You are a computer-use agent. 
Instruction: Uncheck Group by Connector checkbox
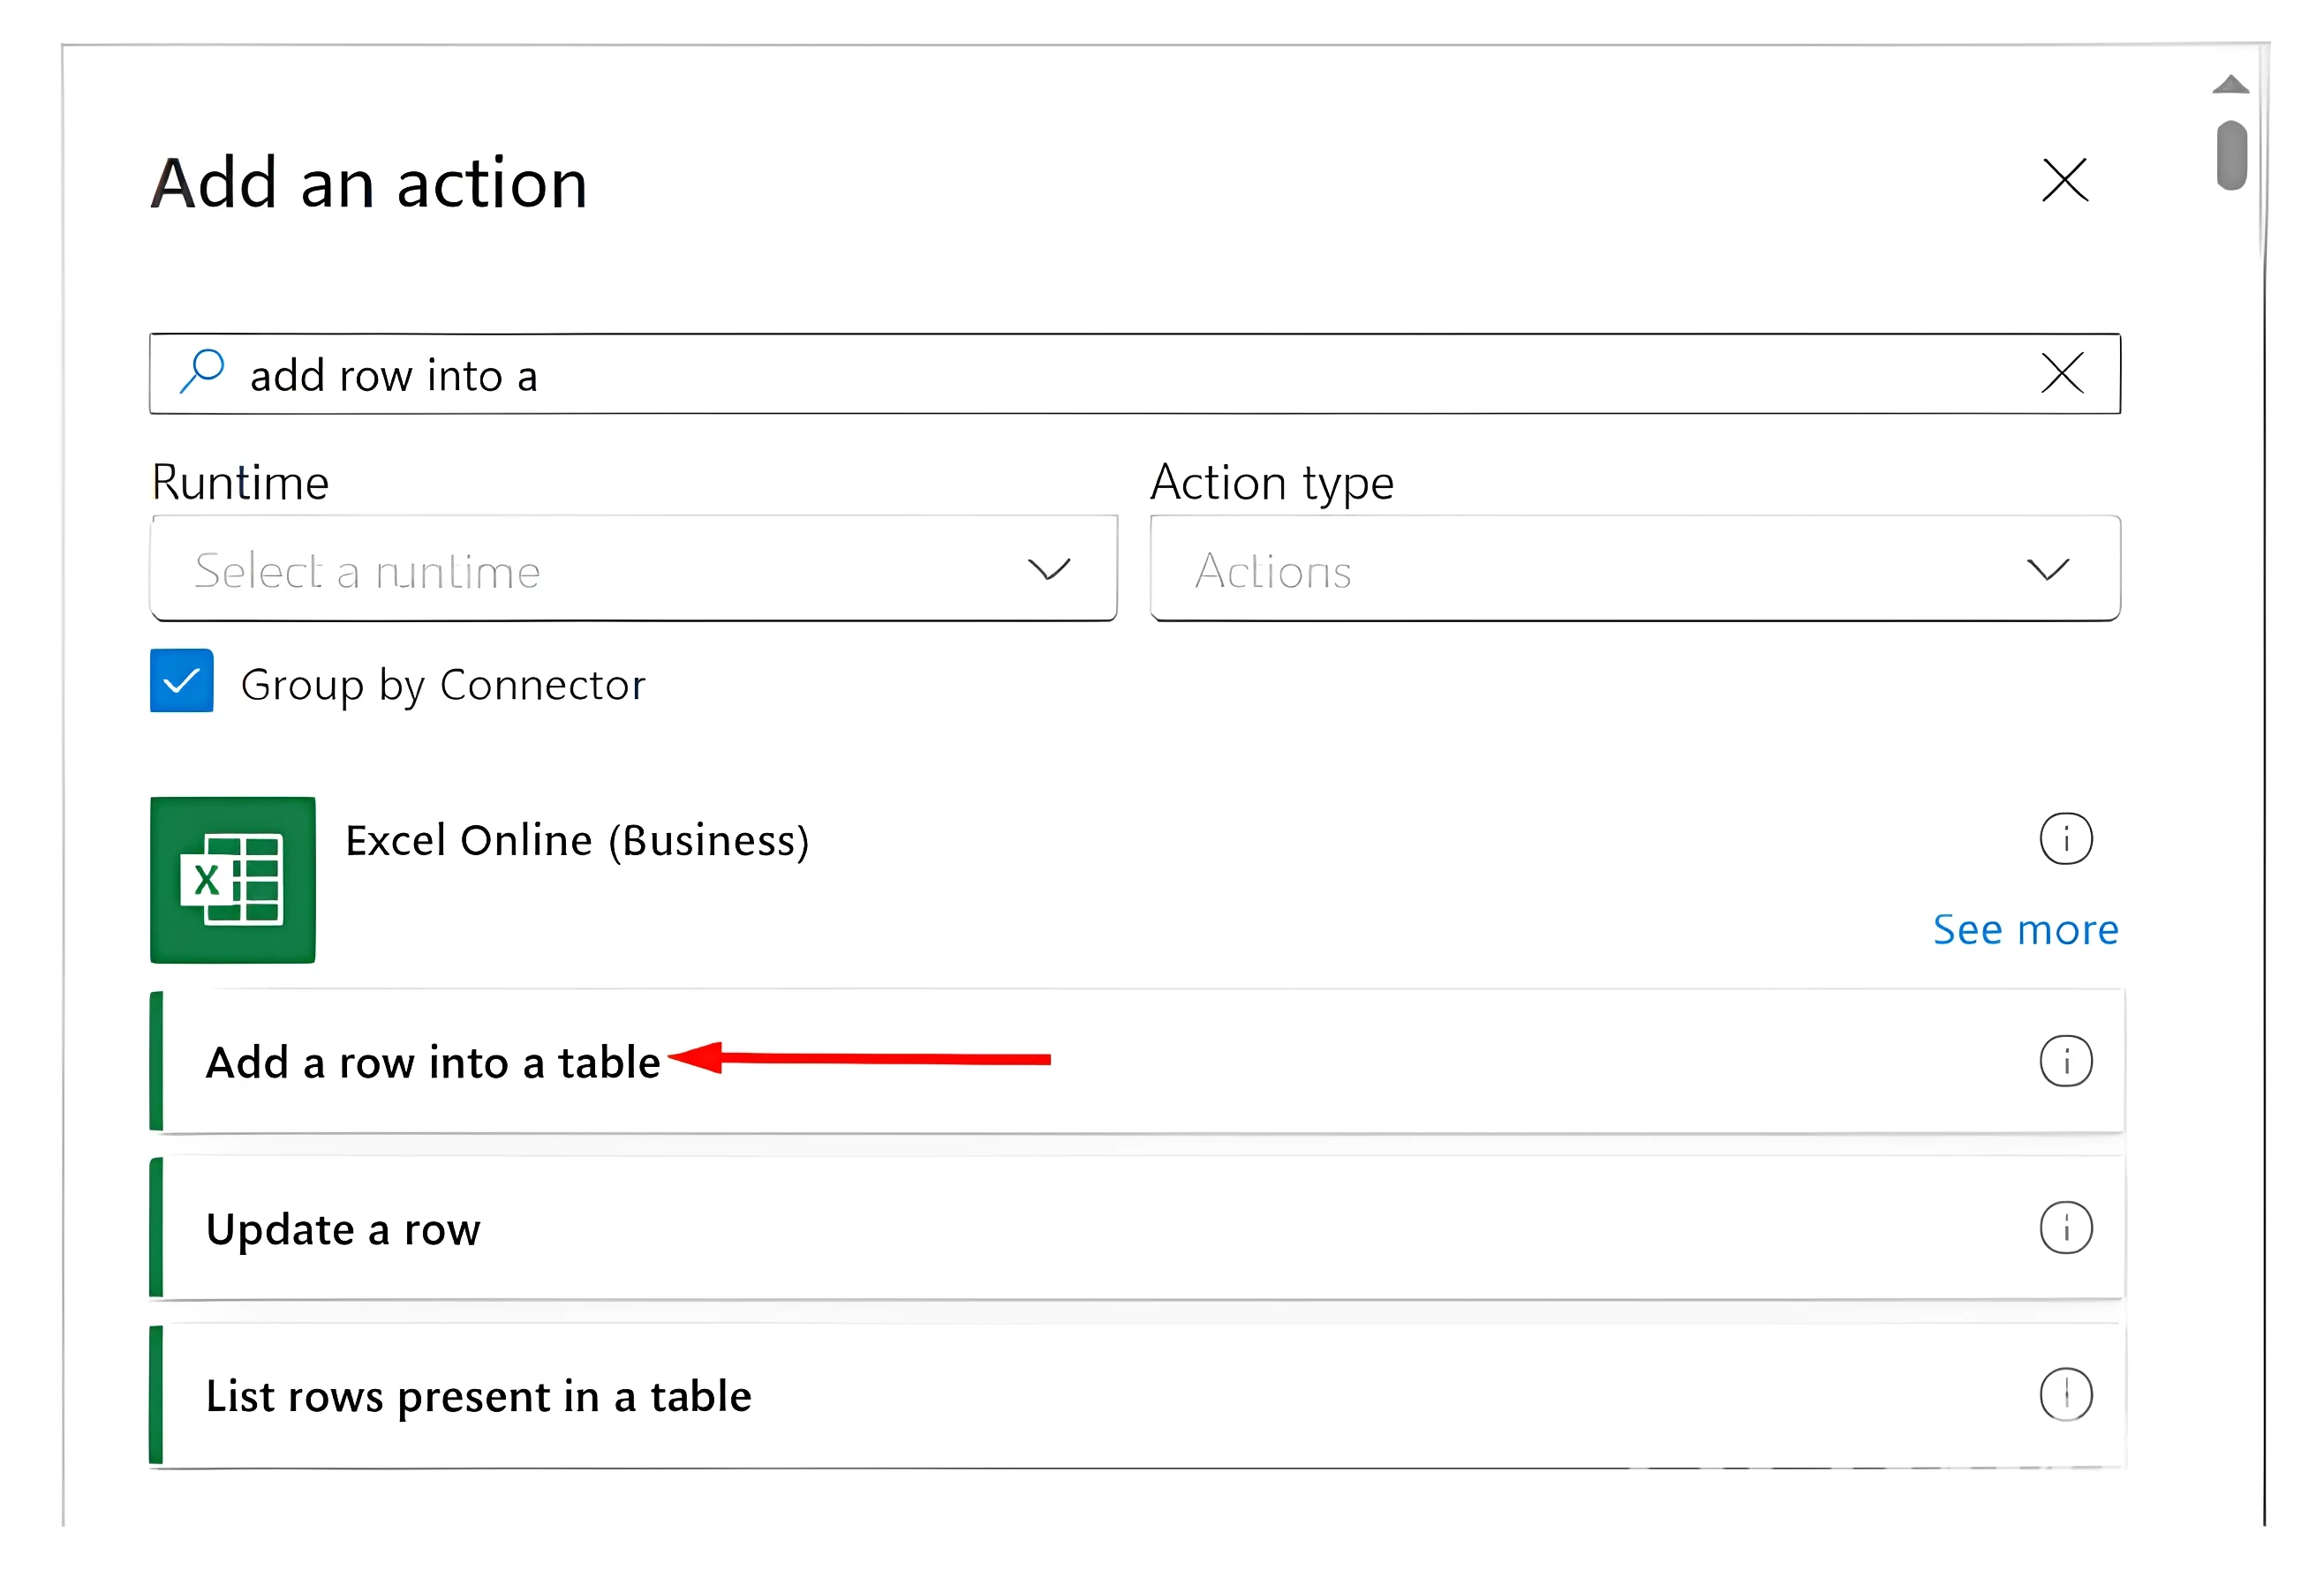[181, 680]
